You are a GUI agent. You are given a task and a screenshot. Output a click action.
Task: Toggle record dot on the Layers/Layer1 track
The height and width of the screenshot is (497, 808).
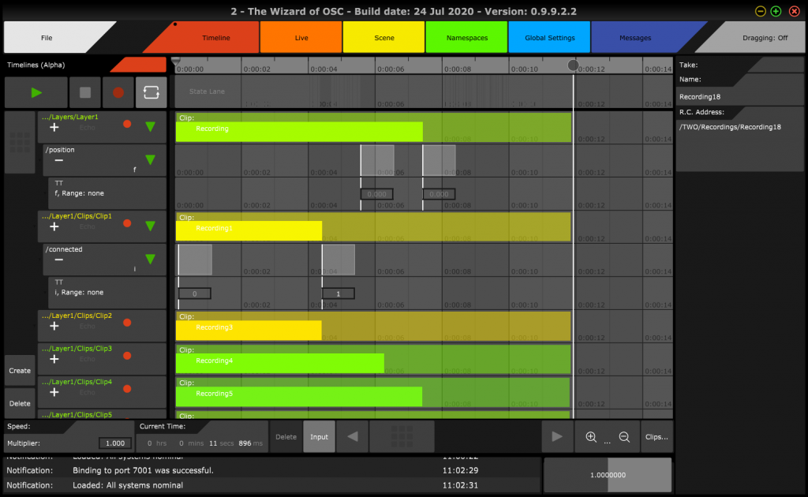127,124
